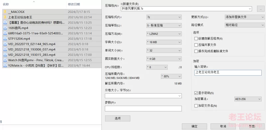This screenshot has width=266, height=130.
Task: Click the date 2023/8/13 17:18
Action: (80, 39)
